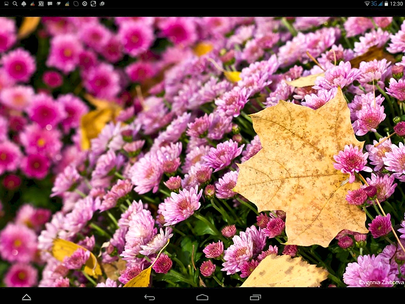Viewport: 405px width, 304px height.
Task: Tap the heart notification icon
Action: click(x=59, y=4)
